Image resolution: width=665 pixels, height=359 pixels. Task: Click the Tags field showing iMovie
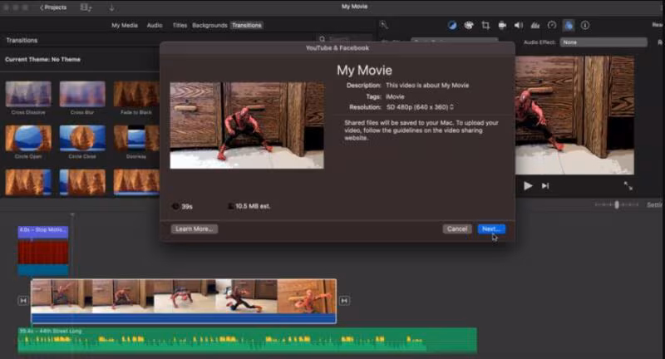[x=396, y=96]
